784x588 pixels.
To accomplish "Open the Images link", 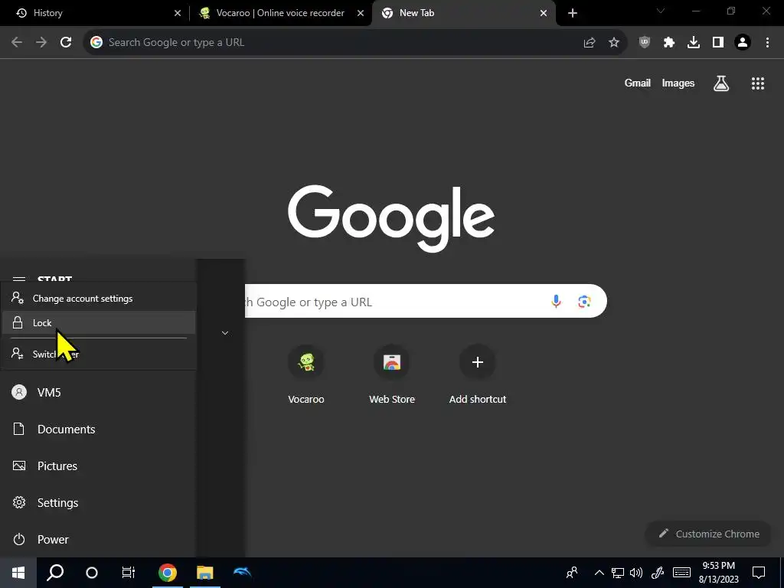I will pyautogui.click(x=678, y=83).
